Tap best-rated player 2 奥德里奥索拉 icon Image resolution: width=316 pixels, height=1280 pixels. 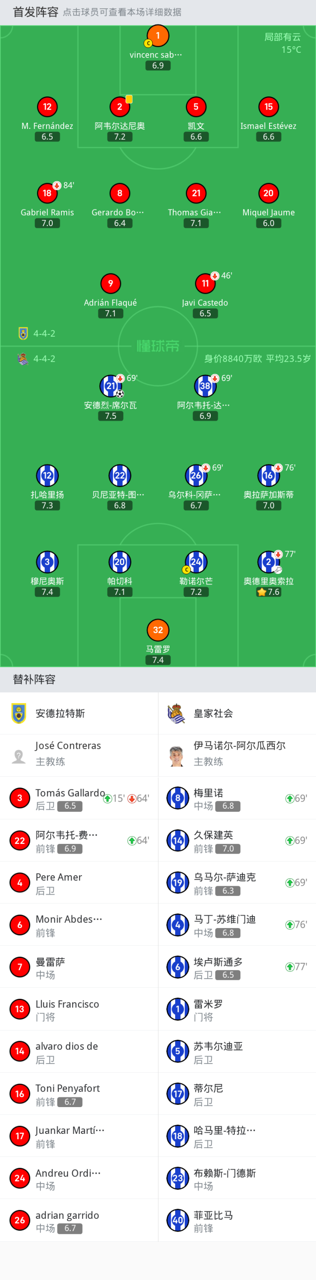point(269,562)
